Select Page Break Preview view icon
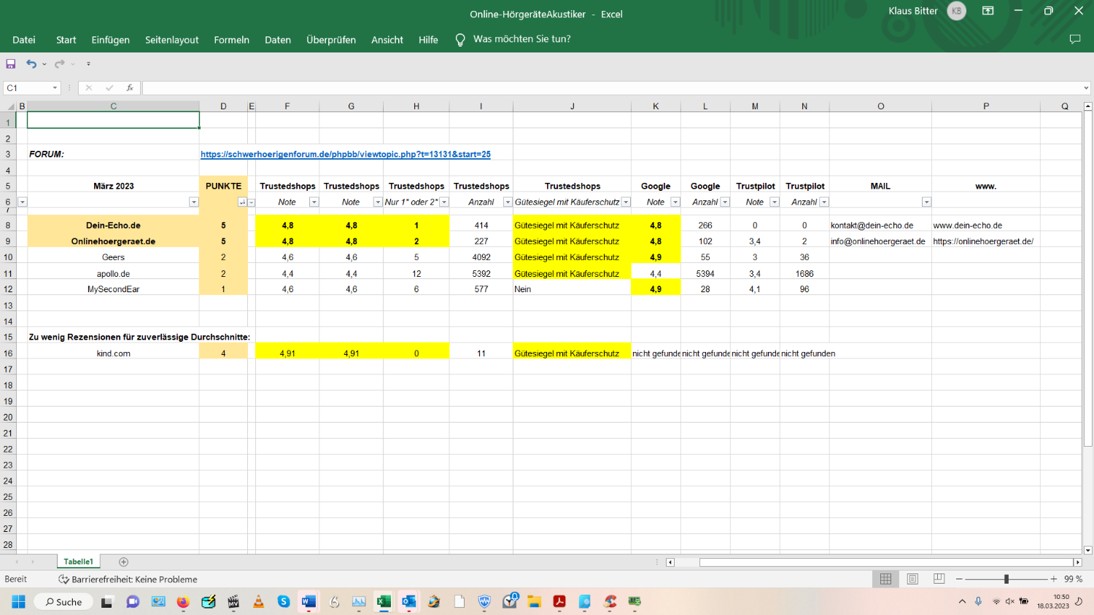1094x615 pixels. click(939, 579)
